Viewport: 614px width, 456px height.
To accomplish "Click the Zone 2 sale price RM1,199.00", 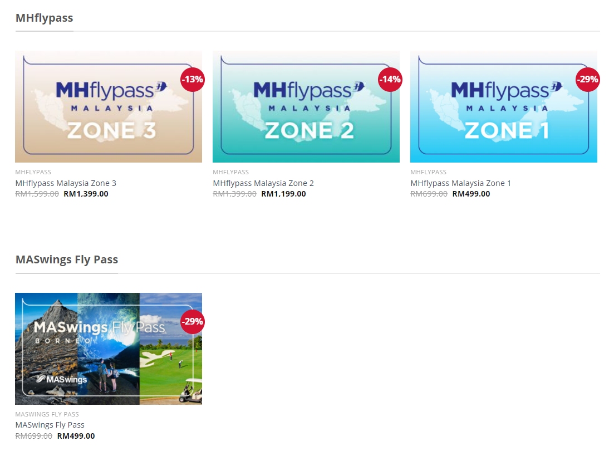I will click(283, 194).
